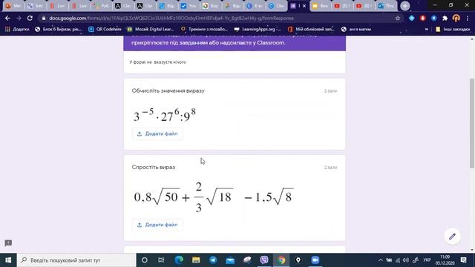This screenshot has height=267, width=475.
Task: Open the 'англ матем' bookmark
Action: (356, 29)
